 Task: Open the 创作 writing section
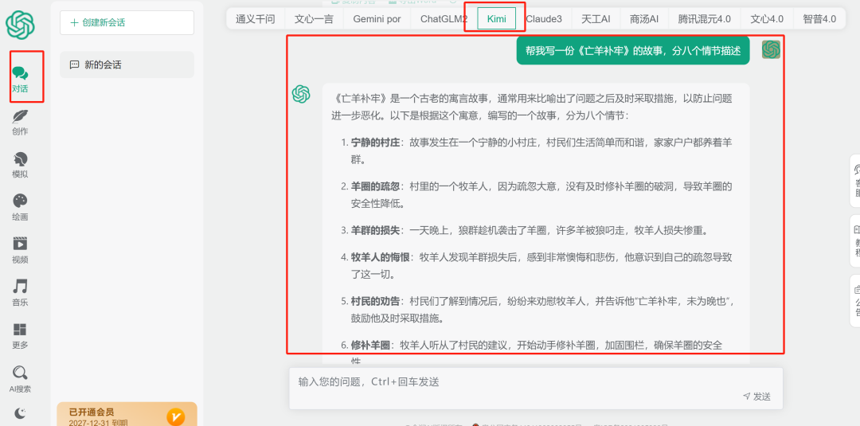(20, 123)
